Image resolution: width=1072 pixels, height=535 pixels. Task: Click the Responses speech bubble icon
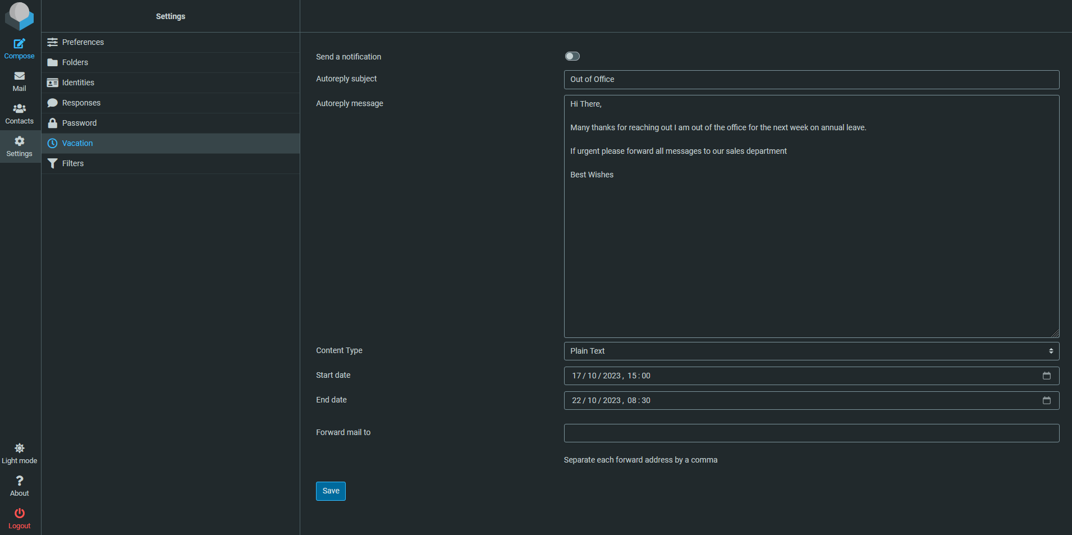point(52,103)
